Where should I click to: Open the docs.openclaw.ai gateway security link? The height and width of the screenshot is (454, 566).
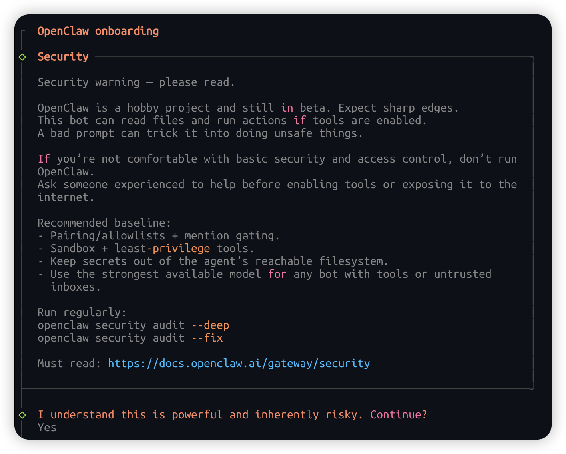239,363
